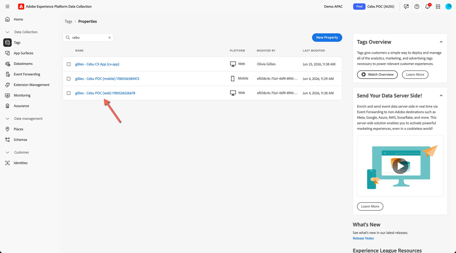This screenshot has height=253, width=456.
Task: Click the Monitoring icon
Action: 7,95
